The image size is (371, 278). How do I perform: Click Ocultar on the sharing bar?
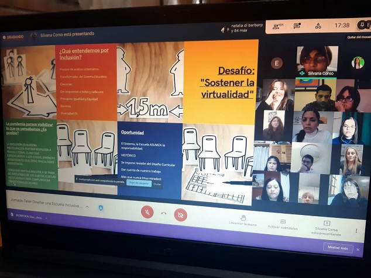[157, 183]
